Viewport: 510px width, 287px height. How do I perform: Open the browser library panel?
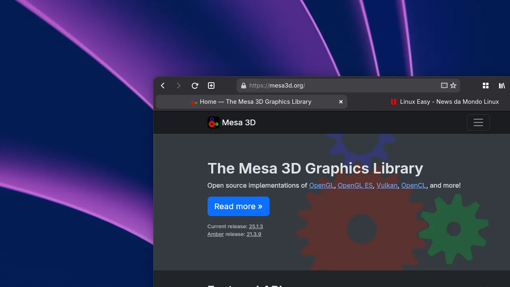[501, 86]
